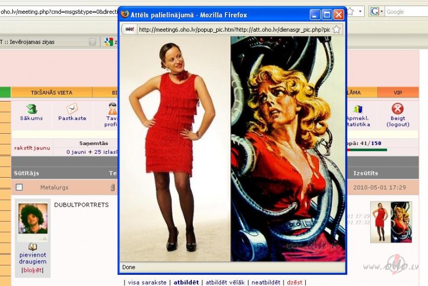Open the Apmeklējuma statistika icon
This screenshot has height=286, width=428.
click(x=357, y=109)
